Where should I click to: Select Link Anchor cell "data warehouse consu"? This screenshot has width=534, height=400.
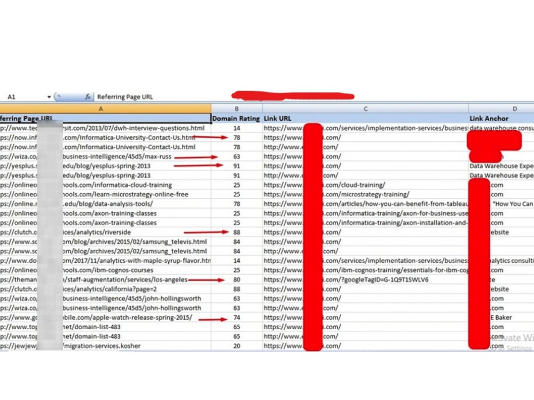point(501,128)
